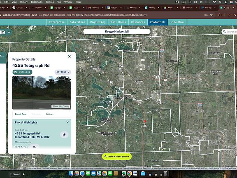Click the 4255 Telegraph Rd heading

pos(31,66)
